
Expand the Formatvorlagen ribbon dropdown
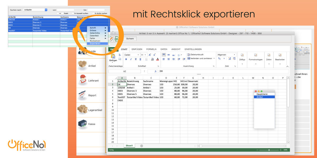256,64
